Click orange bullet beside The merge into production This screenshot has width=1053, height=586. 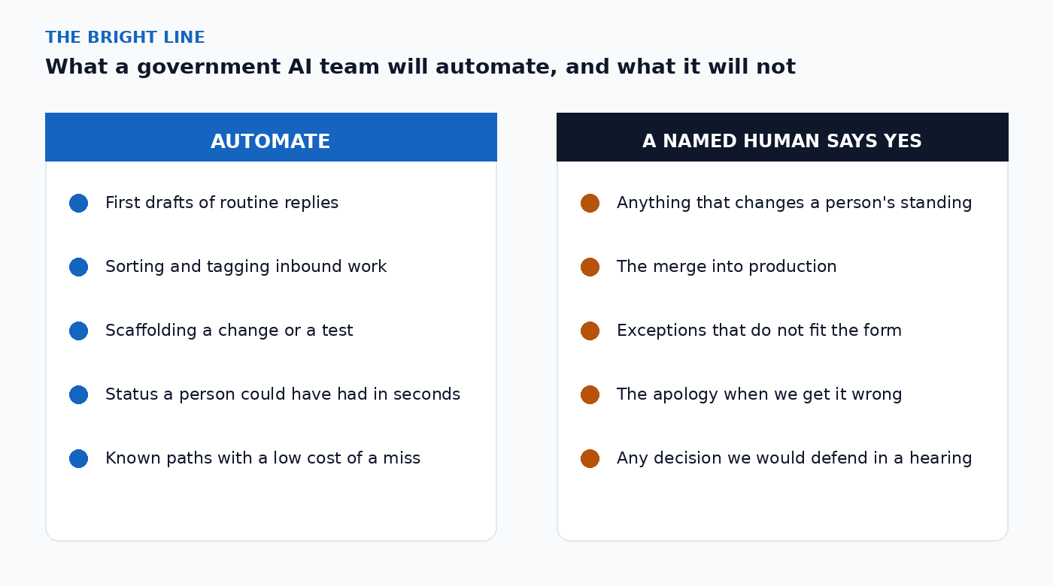(x=590, y=267)
